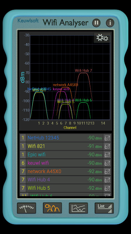Toggle NetHub 12345 checkbox
This screenshot has width=131, height=234.
pyautogui.click(x=107, y=138)
